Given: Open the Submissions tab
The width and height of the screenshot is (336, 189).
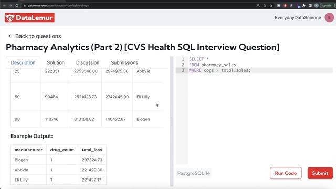Looking at the screenshot, I should click(124, 62).
